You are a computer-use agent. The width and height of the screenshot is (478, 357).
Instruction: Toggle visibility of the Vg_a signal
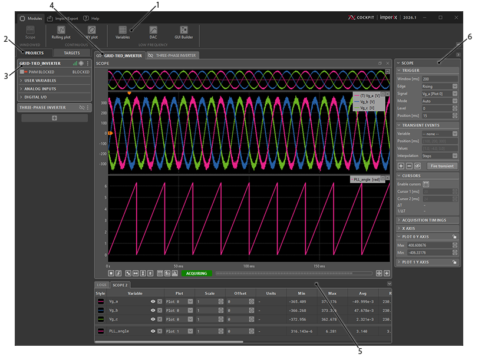153,301
